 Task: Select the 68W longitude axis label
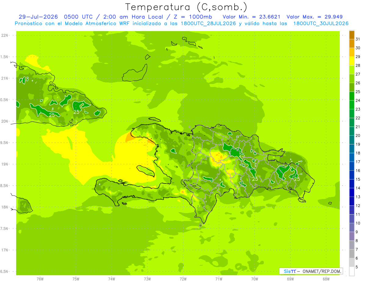pos(326,279)
